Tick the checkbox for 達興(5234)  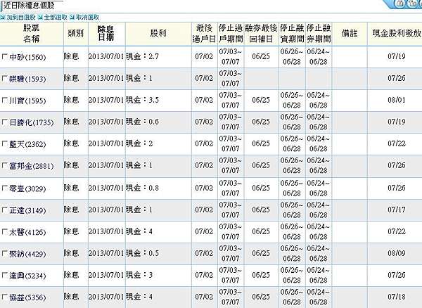(x=5, y=275)
